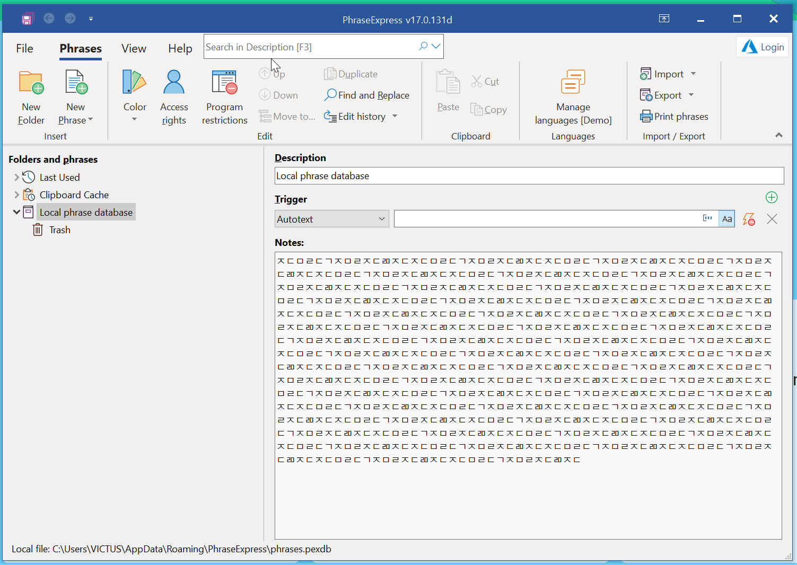Collapse the ribbon with the arrow
The height and width of the screenshot is (565, 797).
(779, 135)
